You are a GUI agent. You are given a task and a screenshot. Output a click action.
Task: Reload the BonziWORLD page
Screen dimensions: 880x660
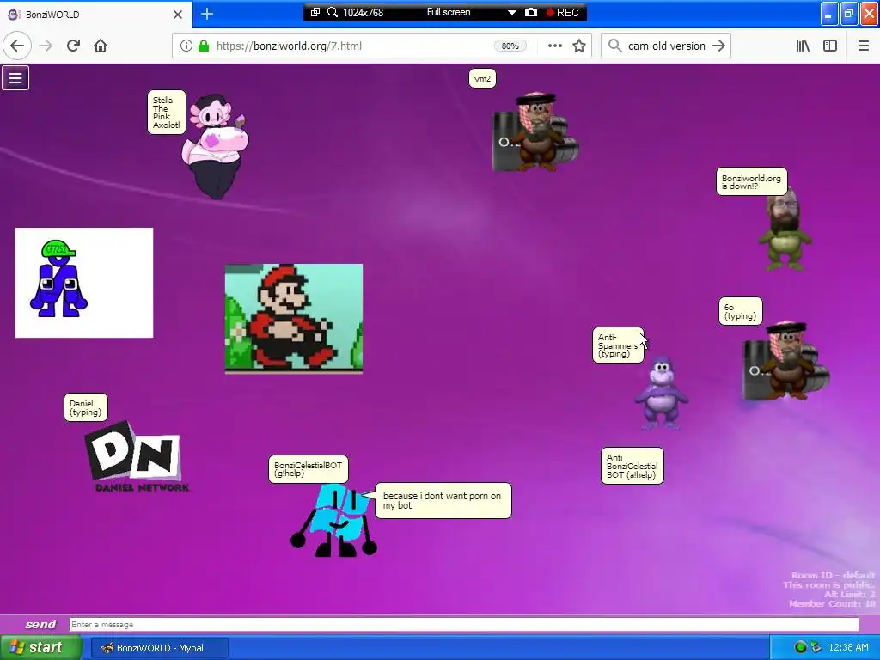point(73,46)
